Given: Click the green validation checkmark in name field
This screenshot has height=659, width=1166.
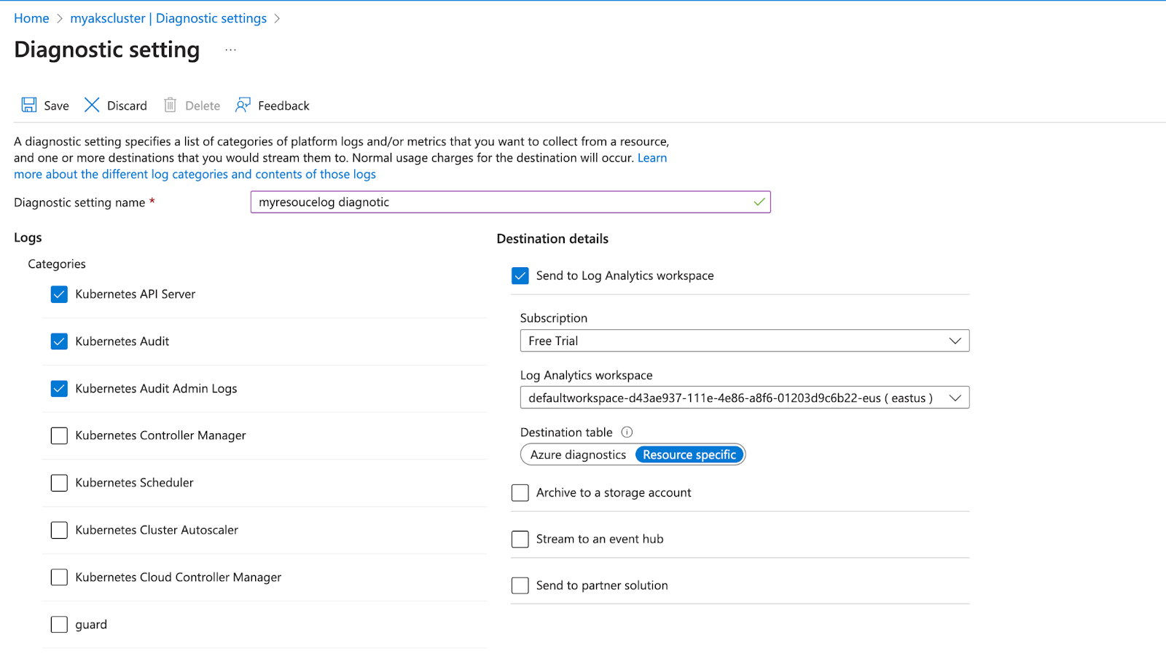Looking at the screenshot, I should [759, 202].
